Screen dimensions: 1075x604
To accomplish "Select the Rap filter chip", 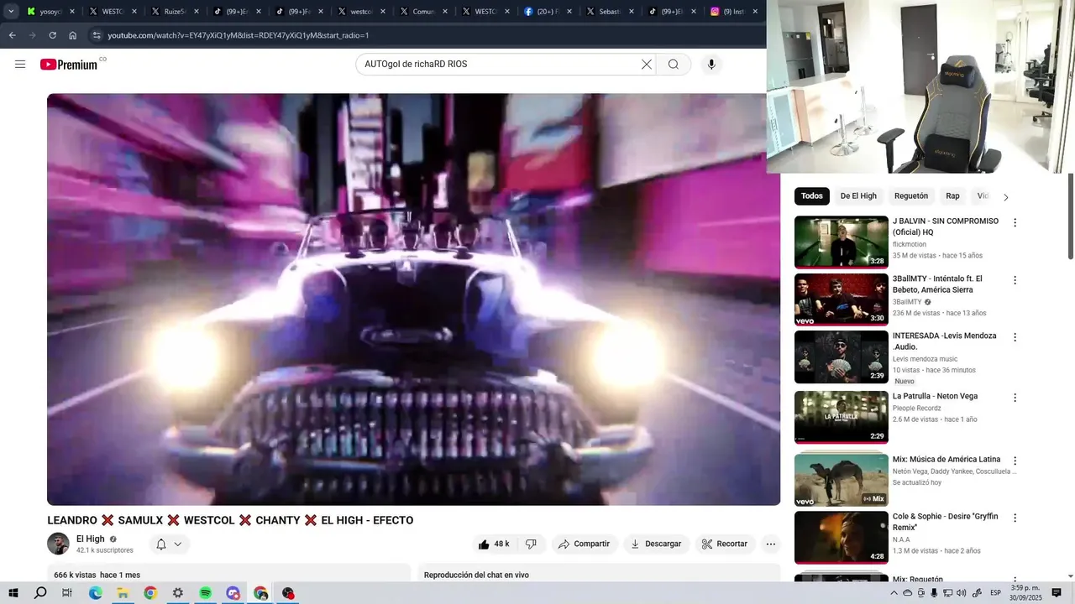I will (x=952, y=196).
